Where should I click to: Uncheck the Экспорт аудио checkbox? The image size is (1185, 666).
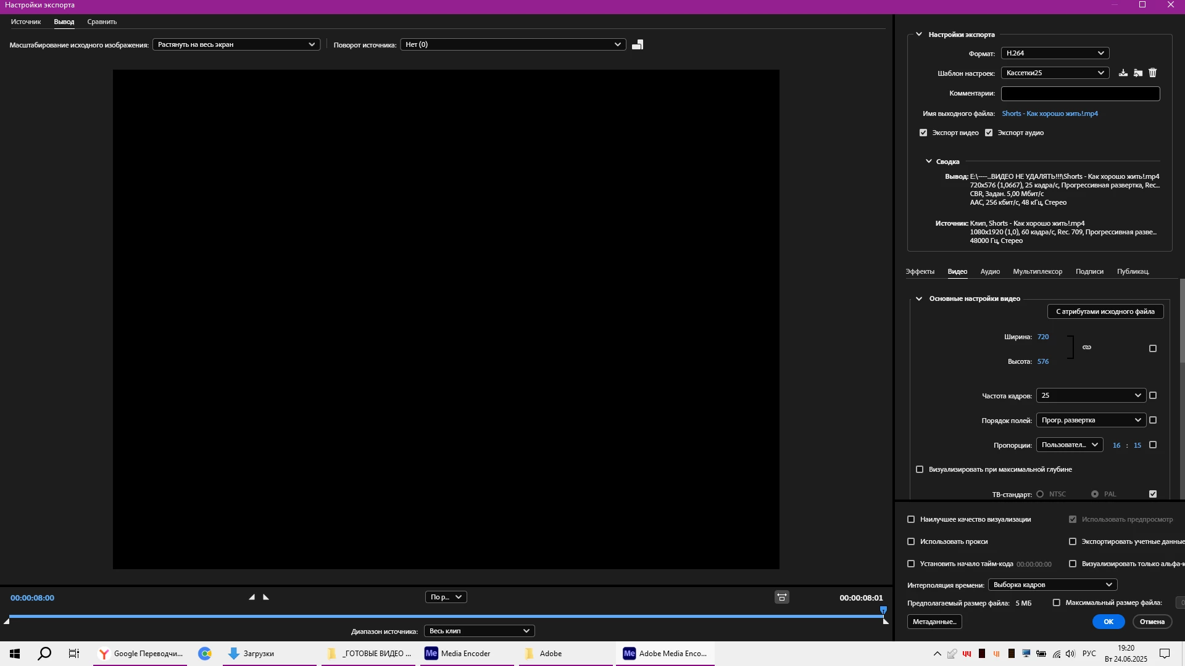(x=989, y=133)
